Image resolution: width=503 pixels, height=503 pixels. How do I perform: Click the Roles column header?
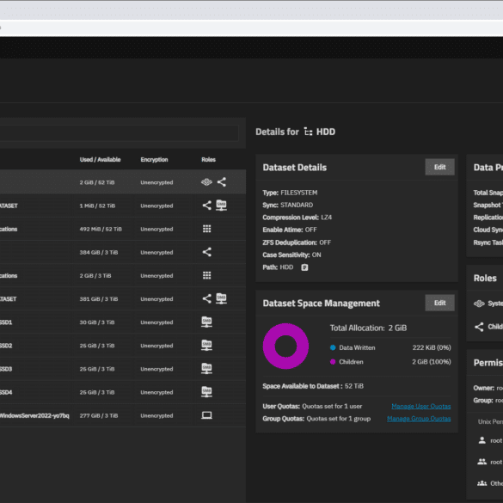click(209, 159)
